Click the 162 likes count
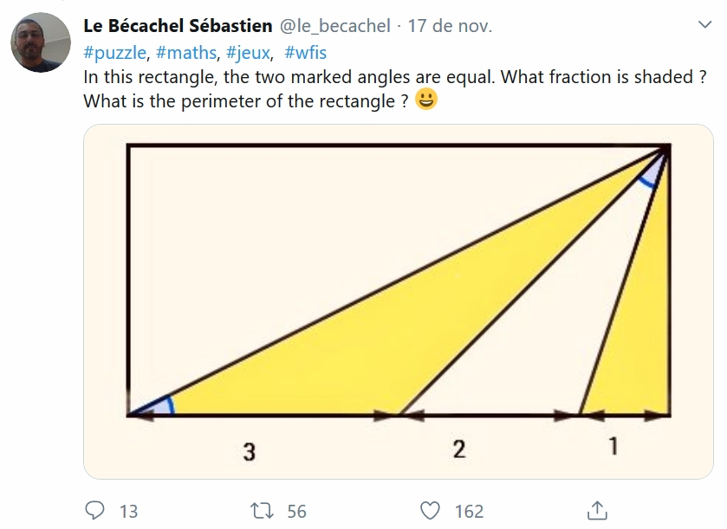The width and height of the screenshot is (727, 529). [469, 512]
